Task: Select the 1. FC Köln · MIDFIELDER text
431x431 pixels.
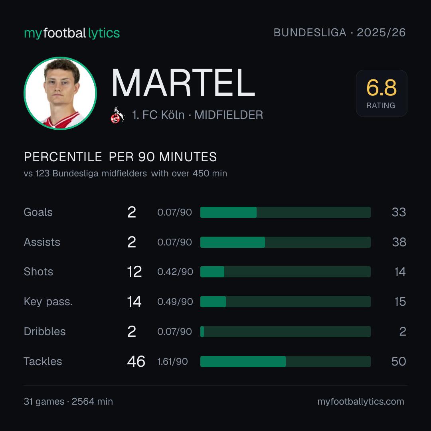Action: [x=198, y=115]
